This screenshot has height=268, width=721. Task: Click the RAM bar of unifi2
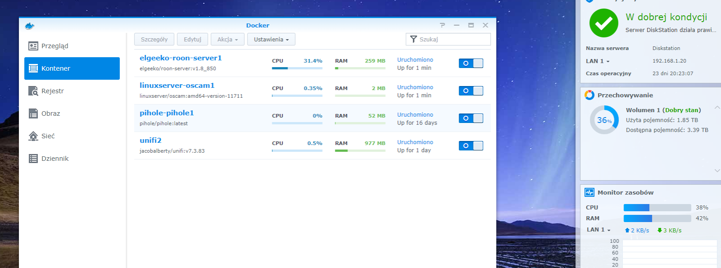point(360,150)
